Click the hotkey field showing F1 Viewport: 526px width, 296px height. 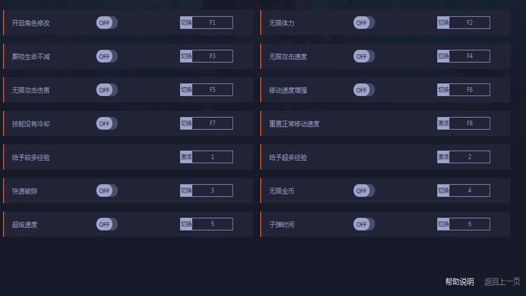(x=212, y=23)
